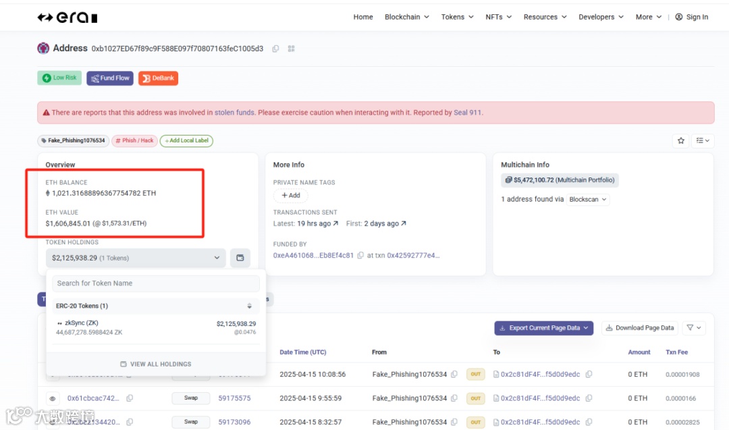The height and width of the screenshot is (430, 729).
Task: Copy From address in the 10:08:56 row
Action: coord(454,374)
